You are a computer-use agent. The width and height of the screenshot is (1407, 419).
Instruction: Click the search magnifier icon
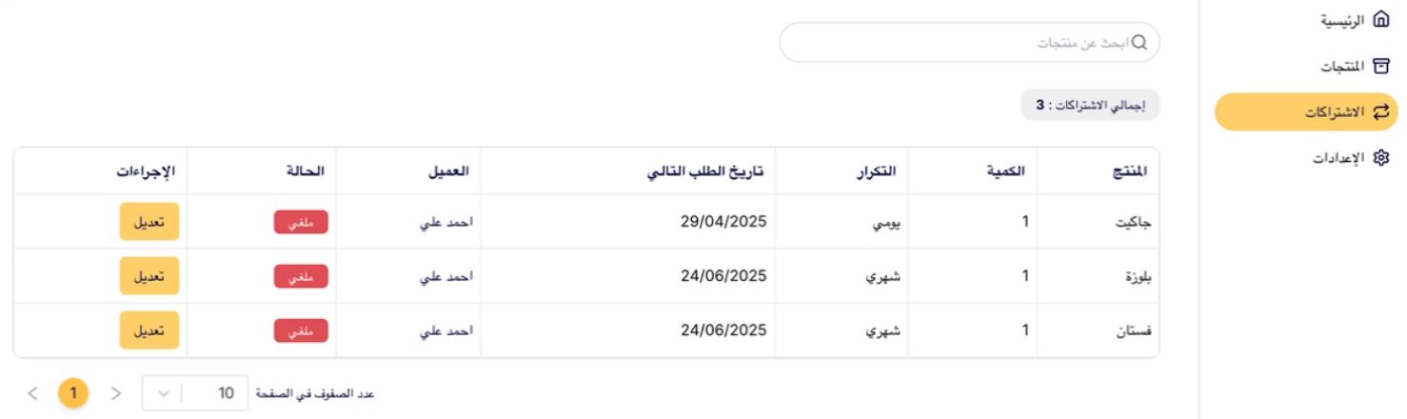pyautogui.click(x=1139, y=43)
